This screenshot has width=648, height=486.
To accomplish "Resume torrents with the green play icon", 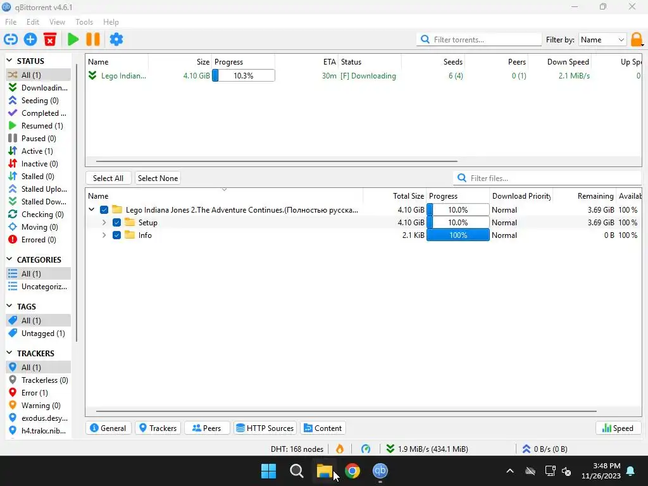I will 73,39.
